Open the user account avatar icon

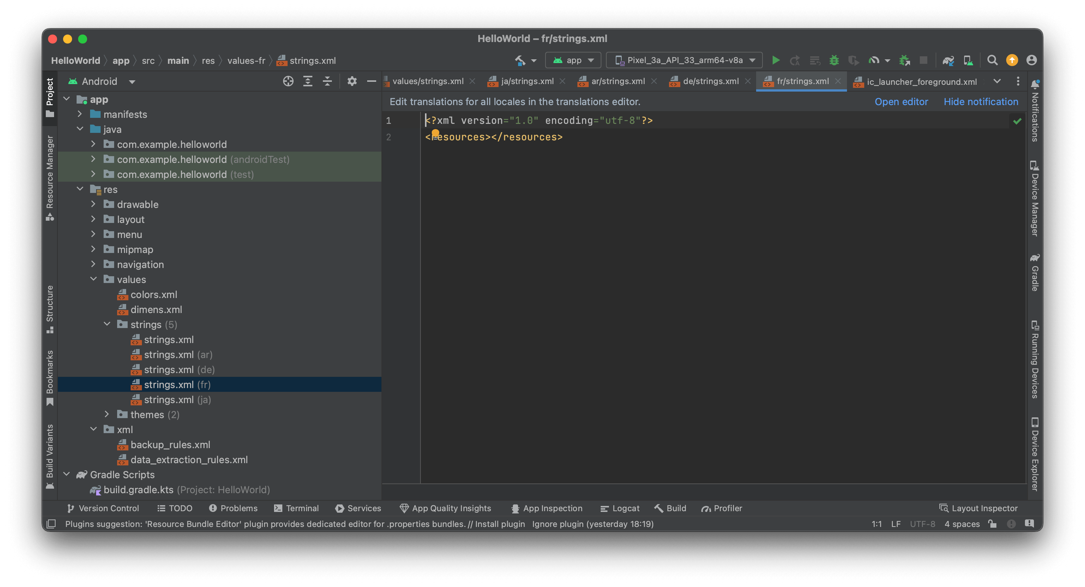pos(1031,60)
